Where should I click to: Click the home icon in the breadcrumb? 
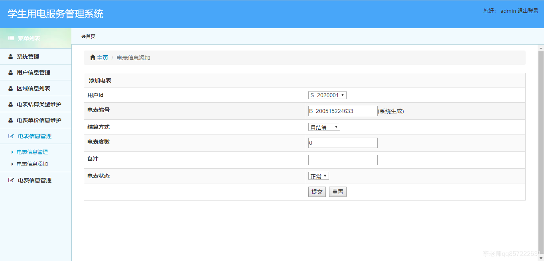point(92,57)
